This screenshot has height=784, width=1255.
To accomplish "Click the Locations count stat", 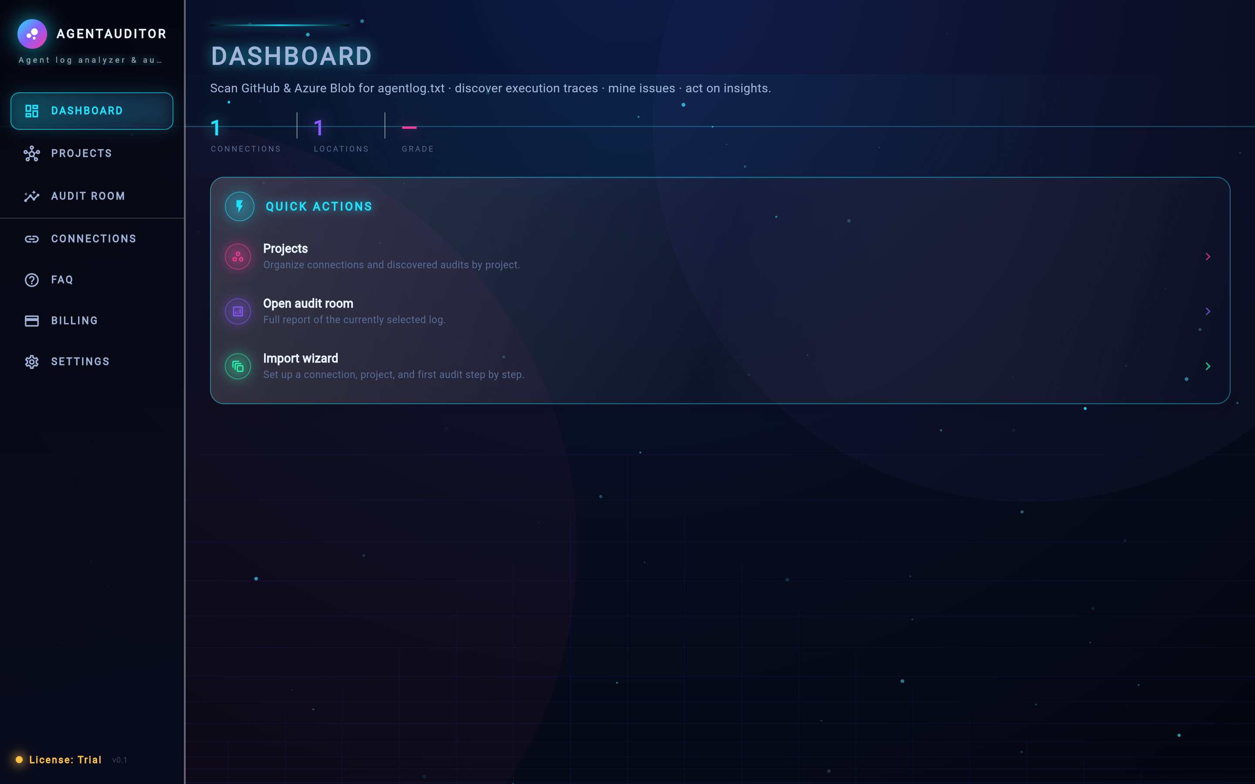I will coord(319,128).
